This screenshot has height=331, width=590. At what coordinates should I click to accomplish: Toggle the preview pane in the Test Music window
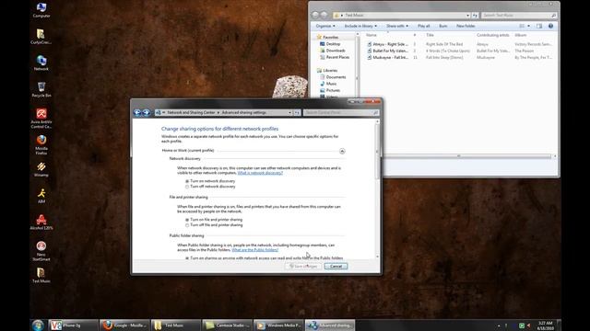point(539,26)
